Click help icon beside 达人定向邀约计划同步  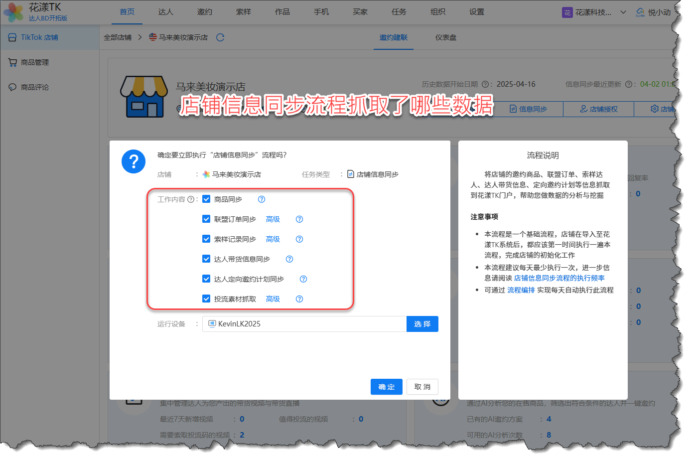[x=303, y=279]
